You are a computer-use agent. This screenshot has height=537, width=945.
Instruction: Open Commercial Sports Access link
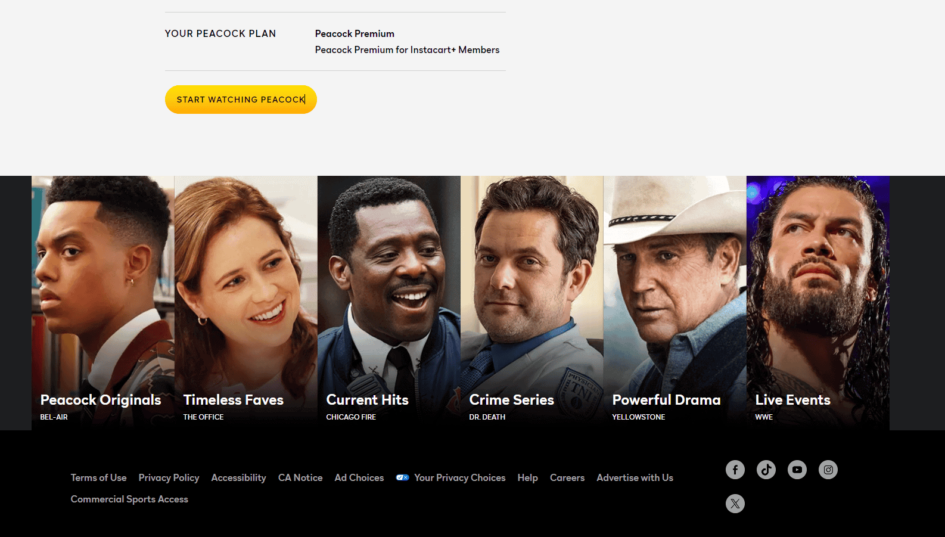tap(129, 499)
